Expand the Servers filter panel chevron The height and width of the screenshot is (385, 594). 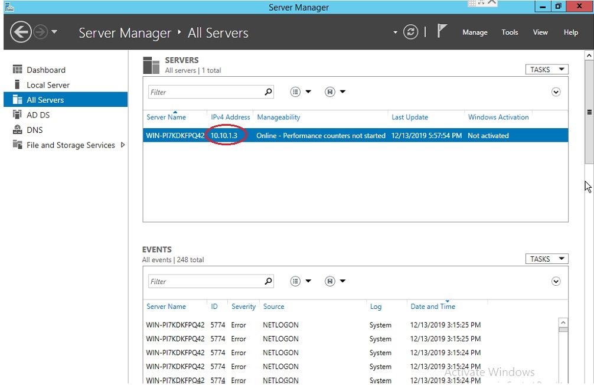(556, 92)
